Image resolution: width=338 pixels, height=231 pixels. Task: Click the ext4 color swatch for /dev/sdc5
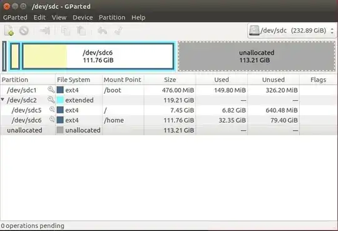coord(60,110)
